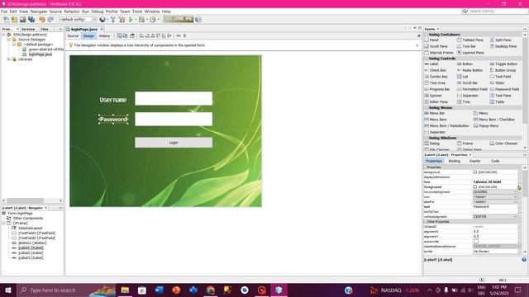
Task: Open the Binding properties tab
Action: click(454, 162)
